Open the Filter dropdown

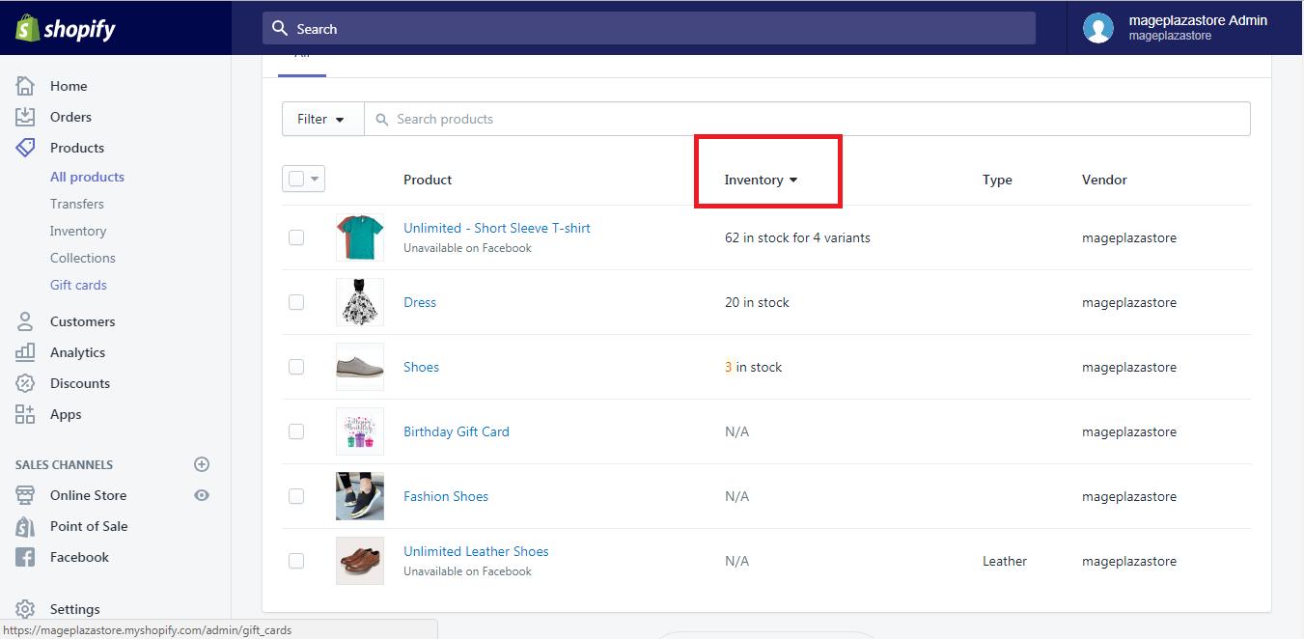click(x=322, y=119)
